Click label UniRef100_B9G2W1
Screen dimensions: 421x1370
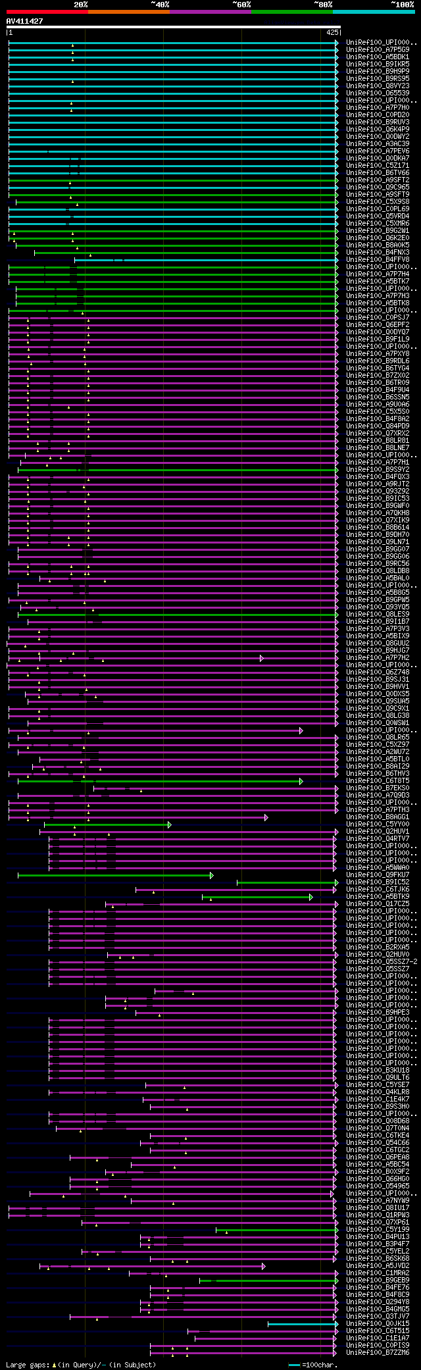[x=378, y=230]
